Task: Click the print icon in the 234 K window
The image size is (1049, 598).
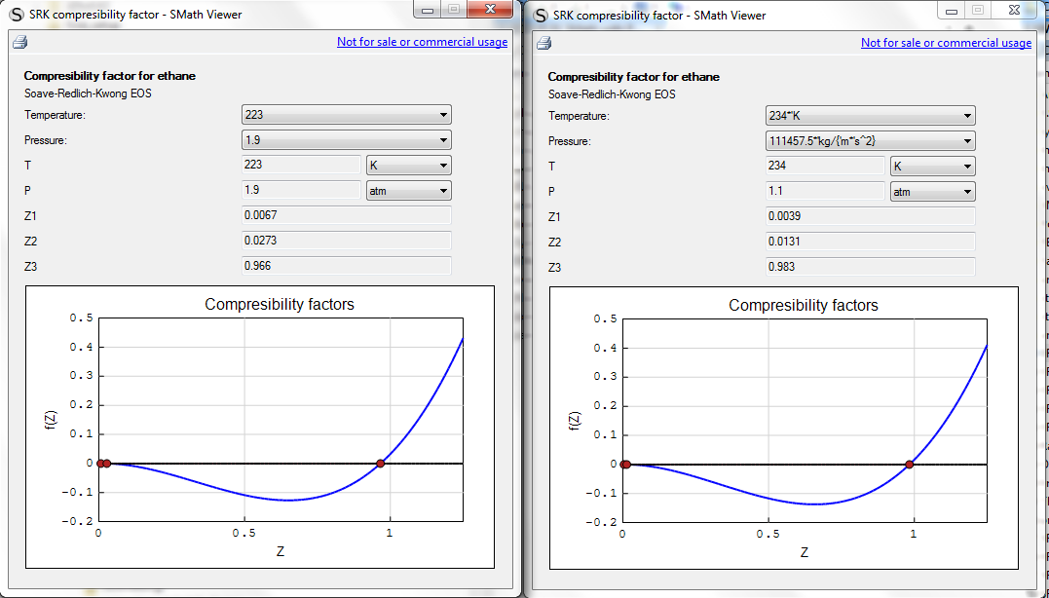Action: click(x=544, y=43)
